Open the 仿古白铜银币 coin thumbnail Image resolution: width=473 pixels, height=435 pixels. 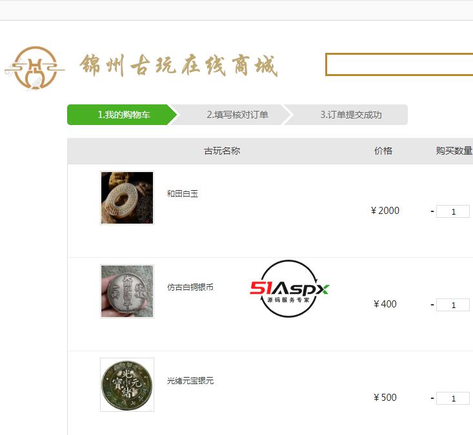(127, 291)
